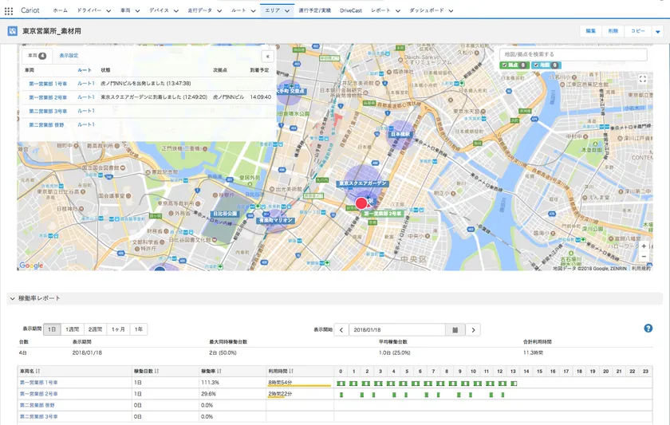Go to the previous date with left arrow
The width and height of the screenshot is (670, 425).
tap(341, 330)
